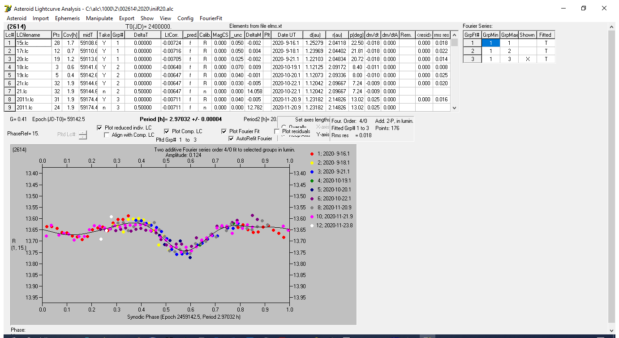This screenshot has height=338, width=619.
Task: Click the Fitted header in Fourier Series
Action: tap(545, 35)
